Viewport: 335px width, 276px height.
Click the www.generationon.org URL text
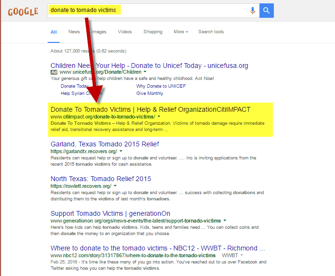136,221
